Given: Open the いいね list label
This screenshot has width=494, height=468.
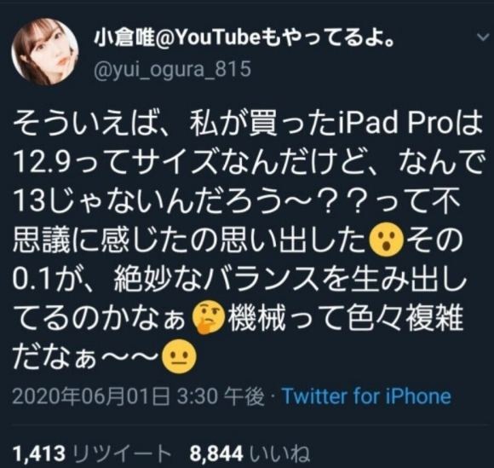Looking at the screenshot, I should [x=279, y=454].
